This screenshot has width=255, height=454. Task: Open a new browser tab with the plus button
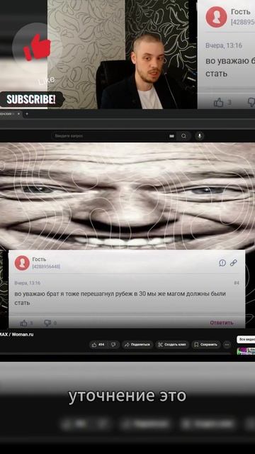click(27, 113)
